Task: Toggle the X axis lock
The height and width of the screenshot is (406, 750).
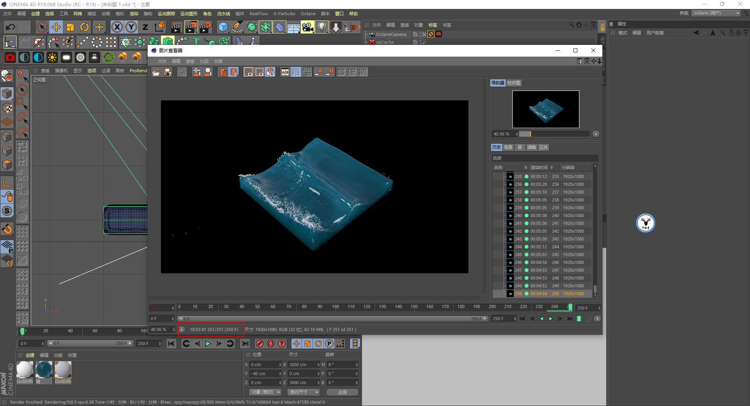Action: (117, 27)
